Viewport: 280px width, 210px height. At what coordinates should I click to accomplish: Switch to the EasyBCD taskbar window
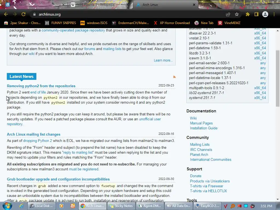coord(208,206)
